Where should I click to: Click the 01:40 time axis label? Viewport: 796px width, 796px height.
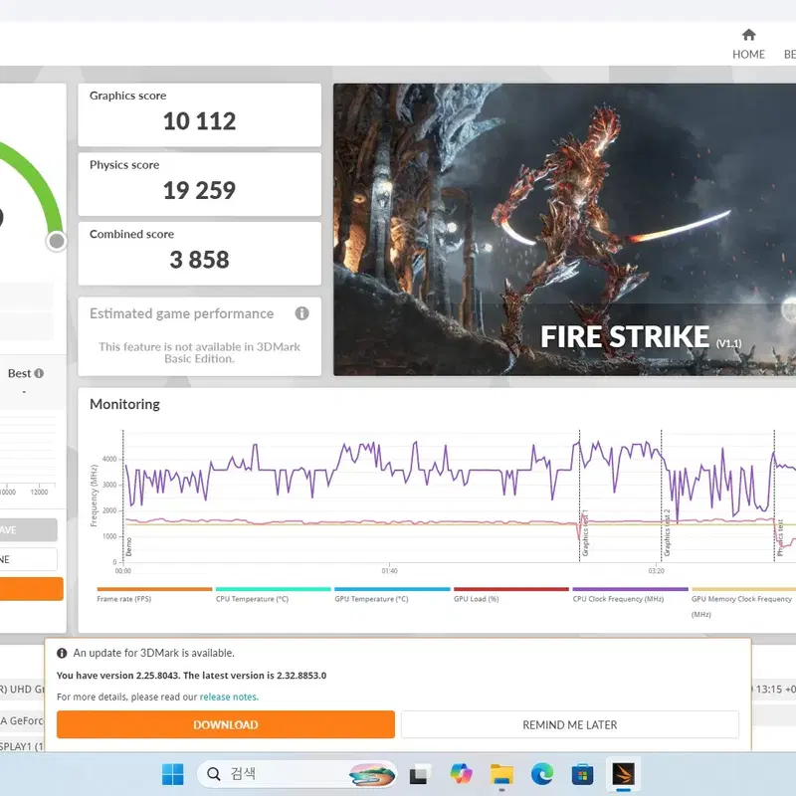(x=389, y=571)
